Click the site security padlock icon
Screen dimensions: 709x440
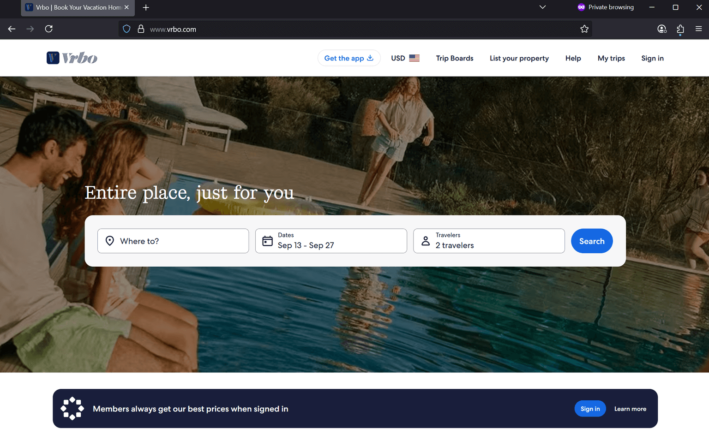pos(141,29)
